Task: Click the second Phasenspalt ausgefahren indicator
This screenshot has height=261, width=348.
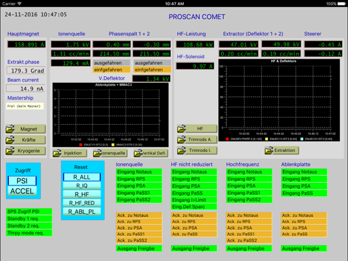Action: coord(153,63)
